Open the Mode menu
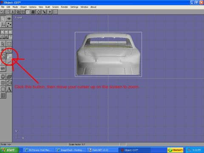Image resolution: width=204 pixels, height=153 pixels. (x=15, y=7)
